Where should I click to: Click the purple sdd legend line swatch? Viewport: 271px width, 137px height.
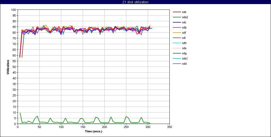point(177,64)
